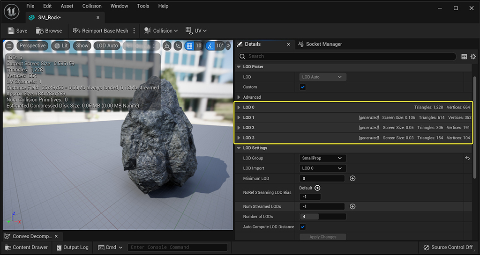Open Reimport Base Mesh options menu
This screenshot has height=255, width=480.
(x=134, y=31)
